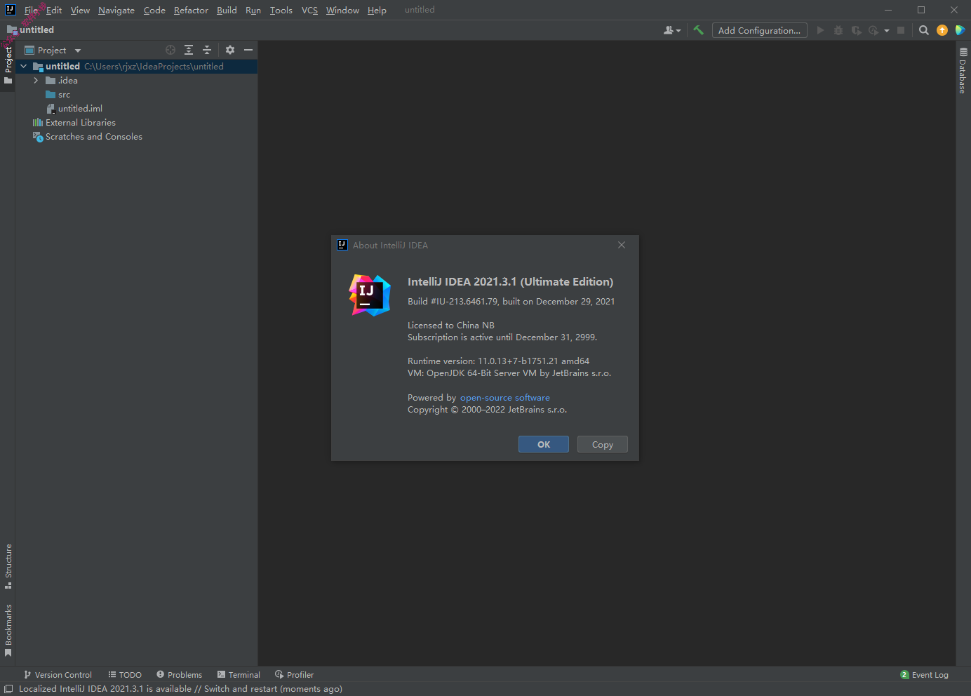Click the IntelliJ IDEA logo in About dialog
The width and height of the screenshot is (971, 696).
click(x=370, y=295)
